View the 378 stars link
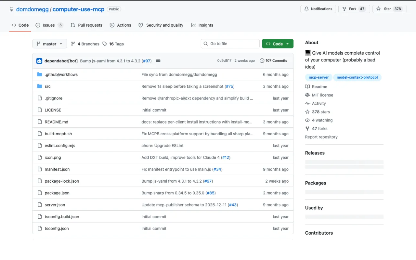 tap(318, 112)
